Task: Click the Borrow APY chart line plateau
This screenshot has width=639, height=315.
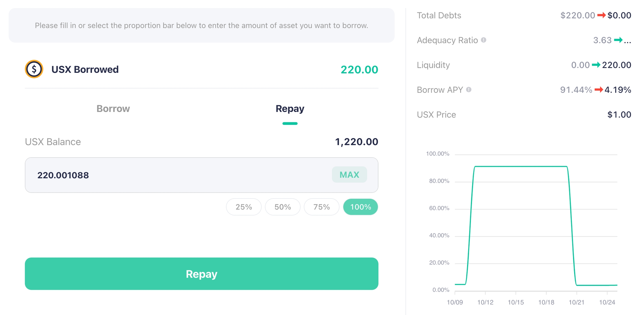Action: tap(521, 166)
